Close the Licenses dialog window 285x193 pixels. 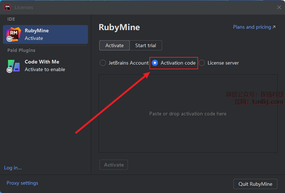279,7
